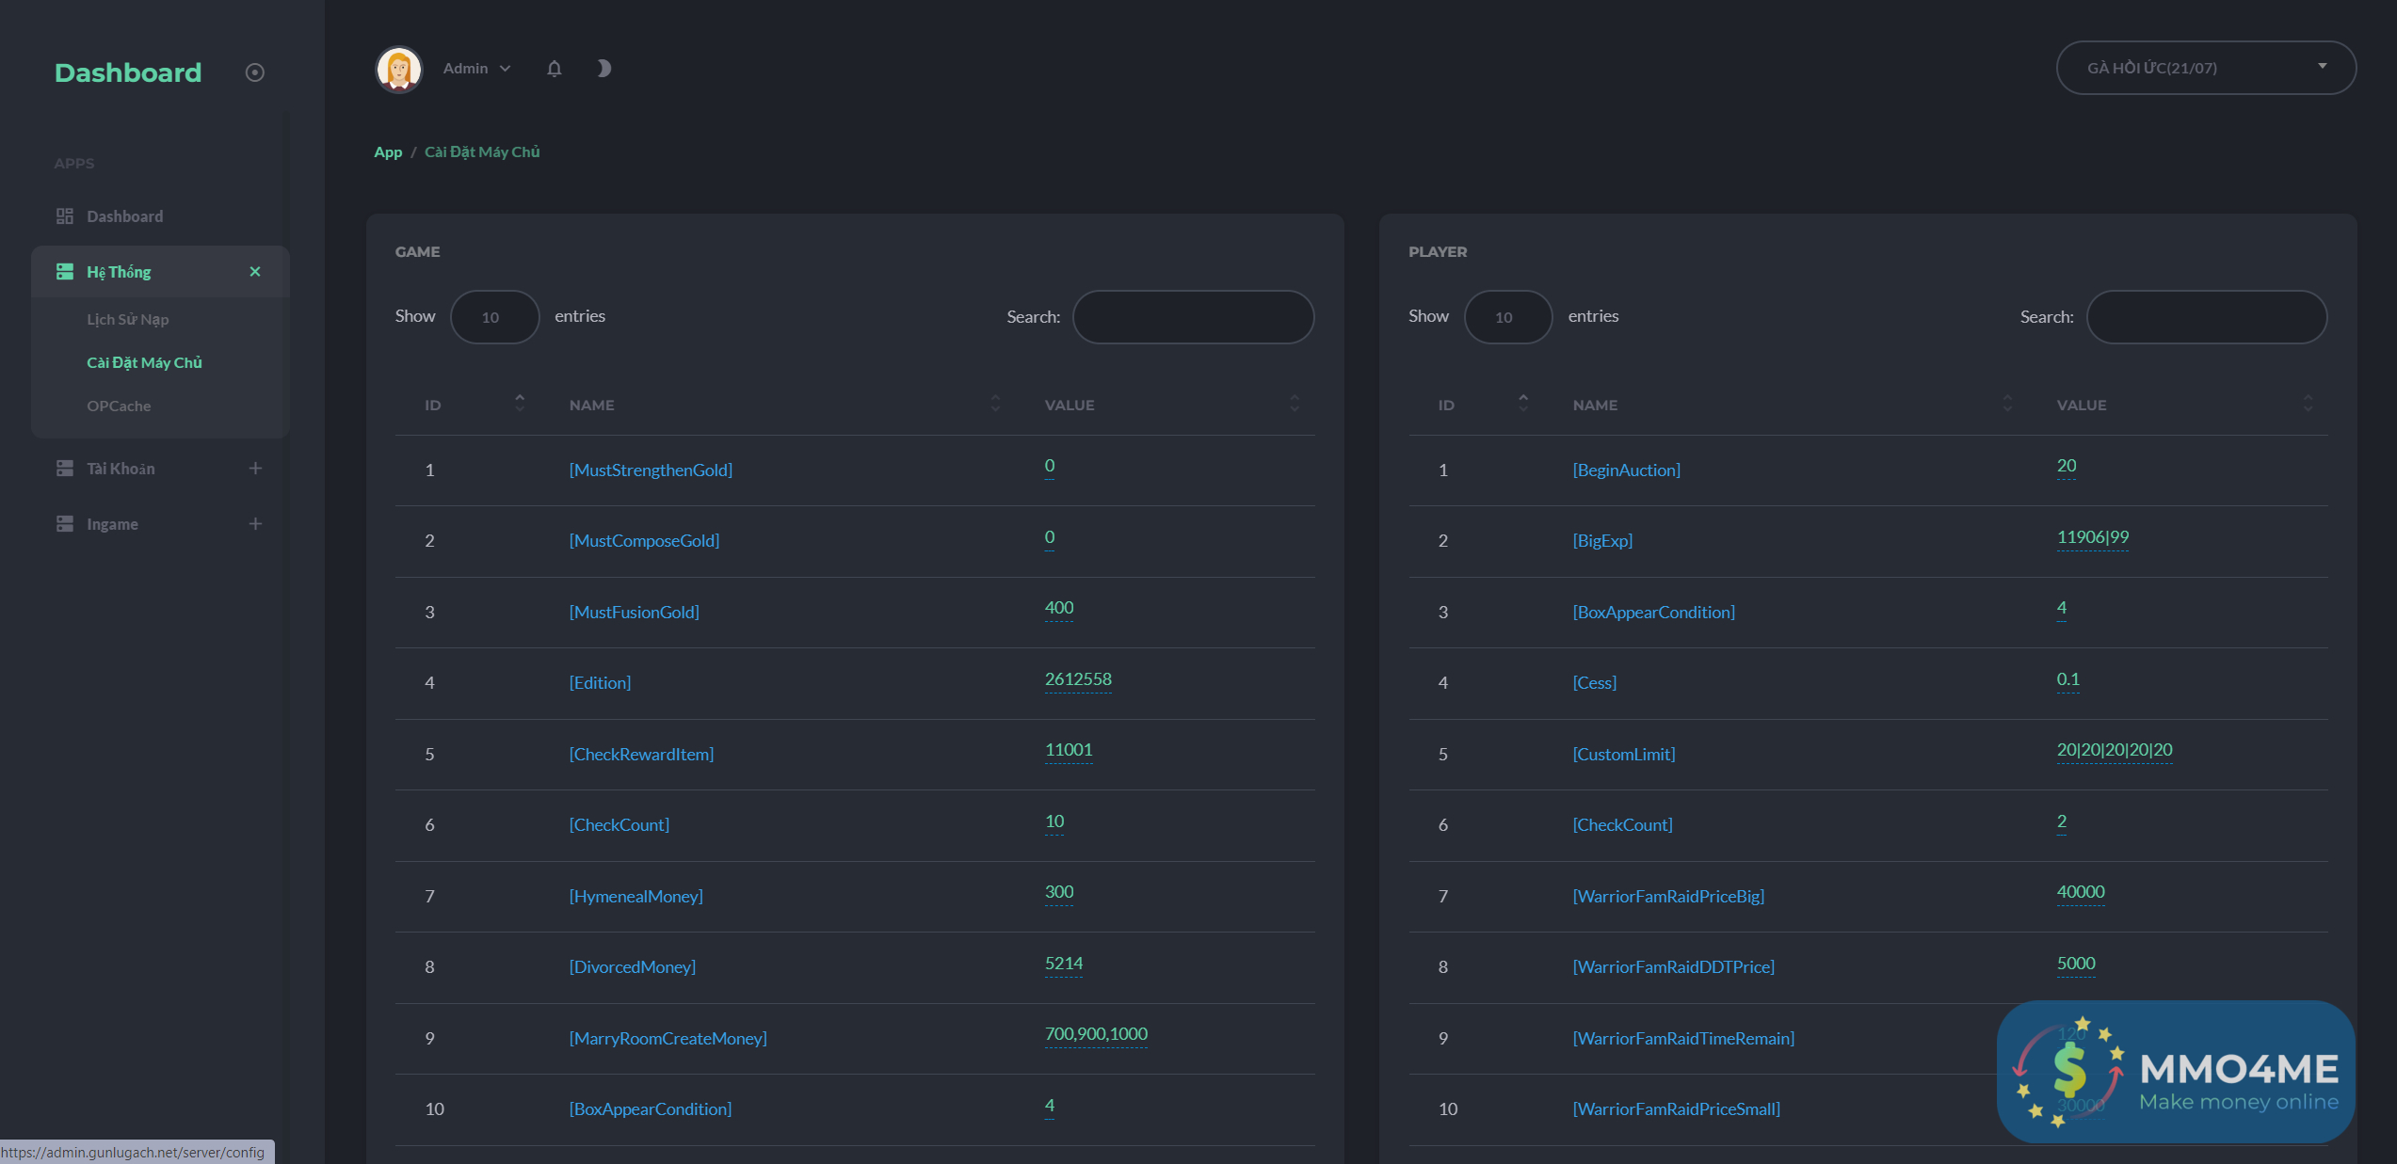Click [MarryRoomCreateMoney] name cell

(668, 1039)
